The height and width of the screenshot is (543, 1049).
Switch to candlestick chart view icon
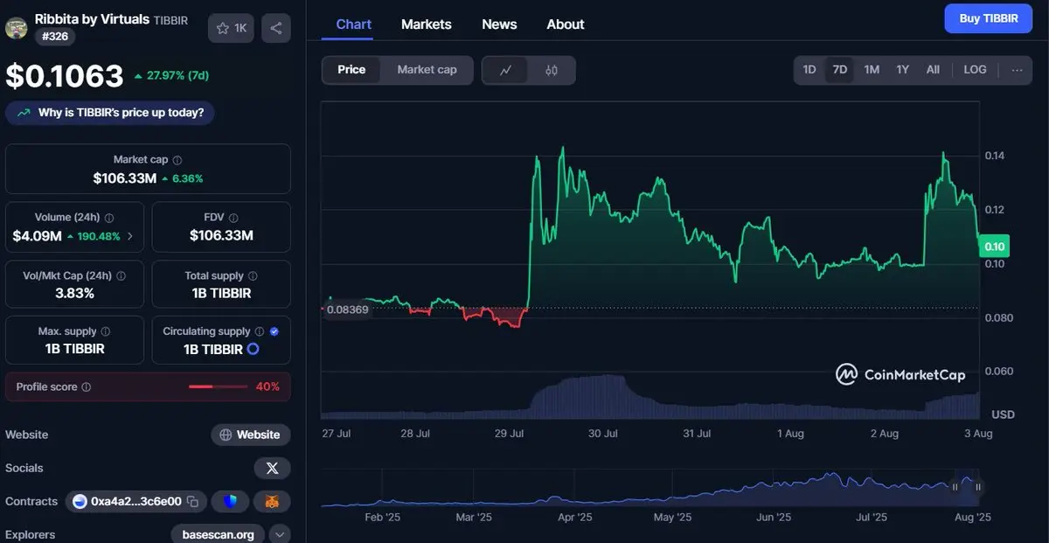click(552, 70)
